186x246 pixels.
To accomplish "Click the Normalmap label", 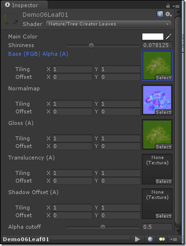I will 24,88.
